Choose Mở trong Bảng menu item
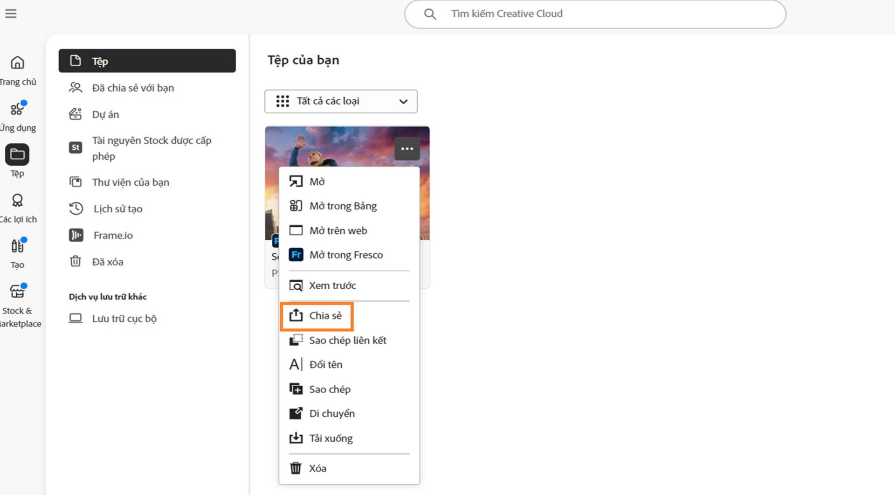Screen dimensions: 895x495 tap(349, 206)
